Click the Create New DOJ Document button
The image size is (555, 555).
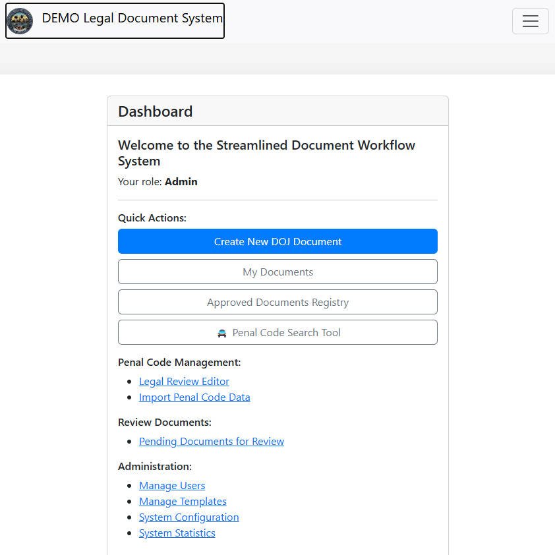click(x=277, y=241)
